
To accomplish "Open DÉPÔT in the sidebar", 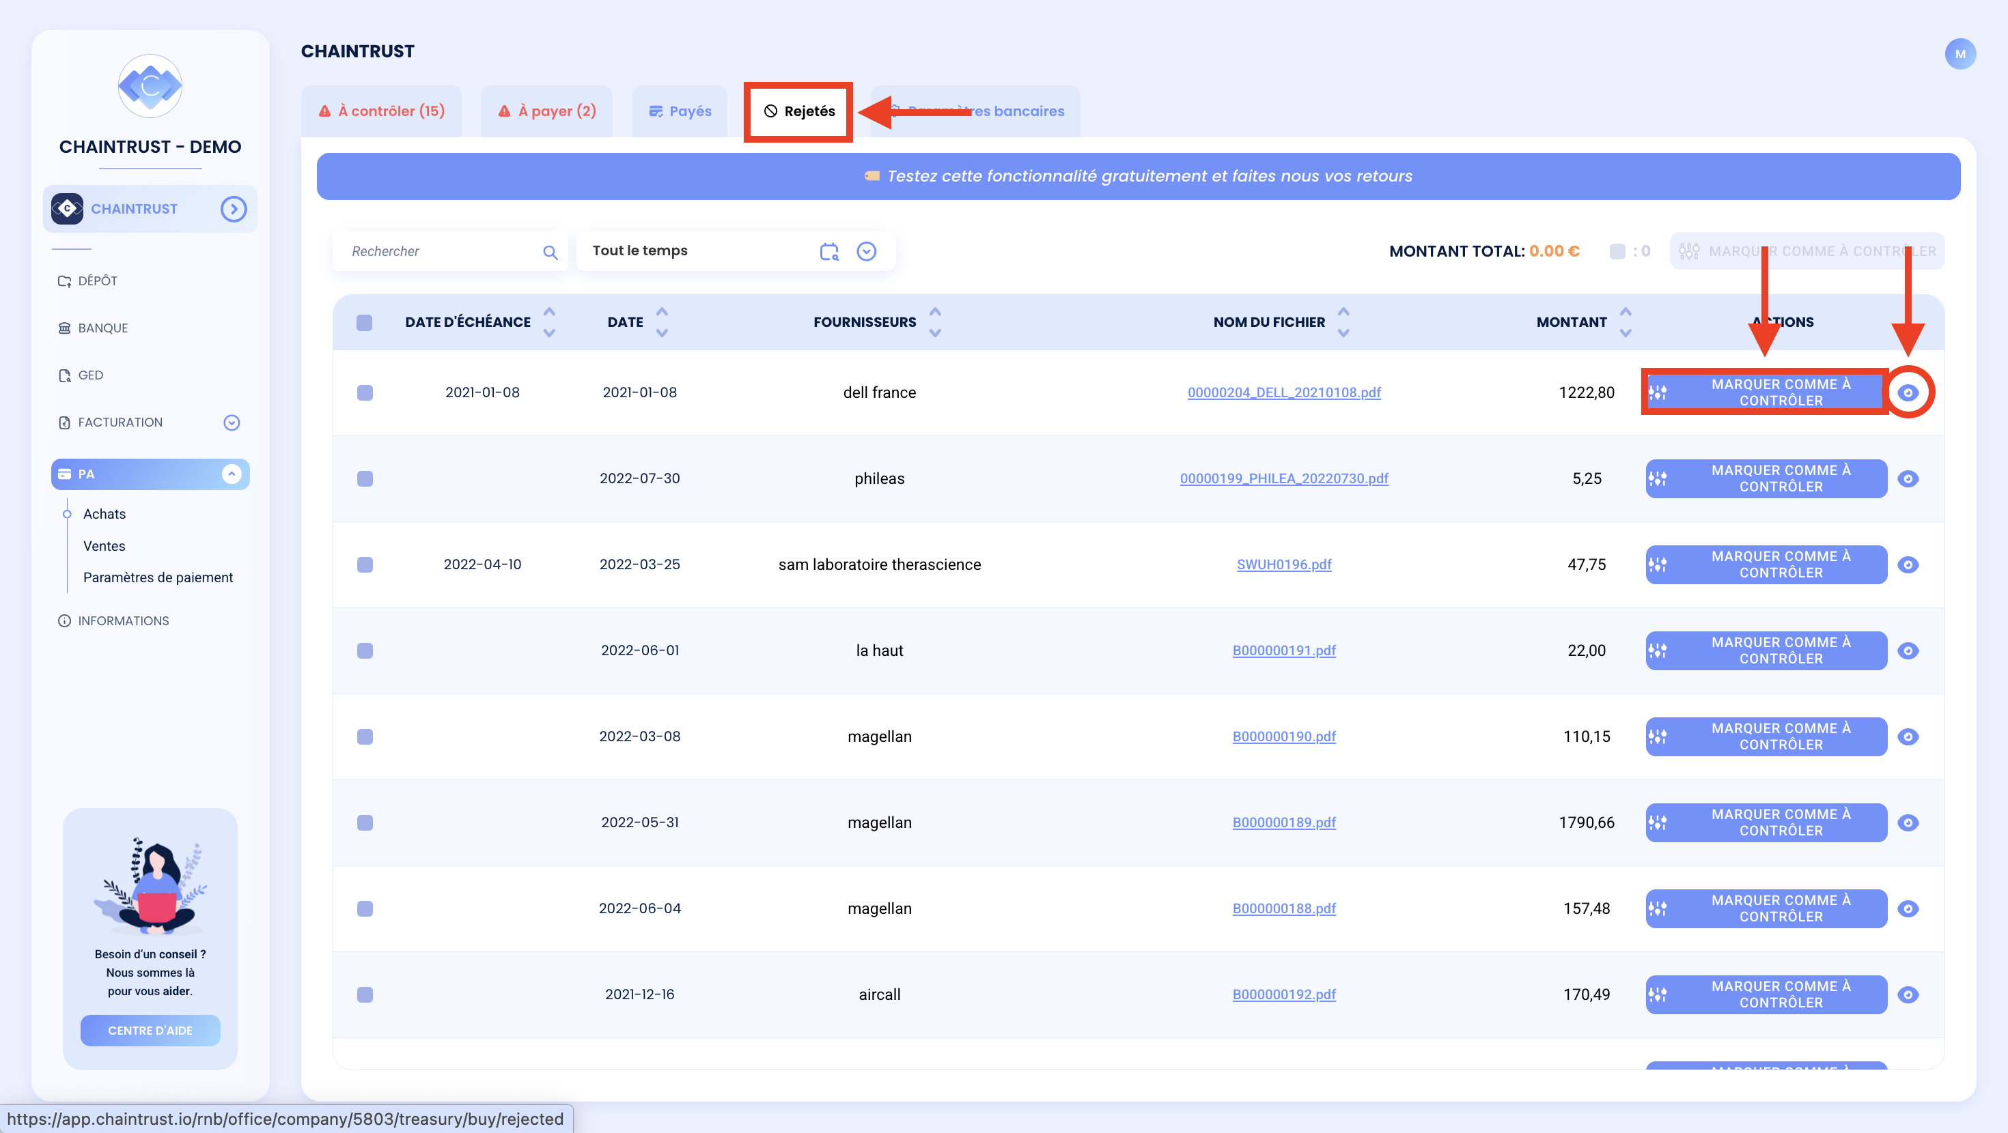I will click(x=88, y=281).
